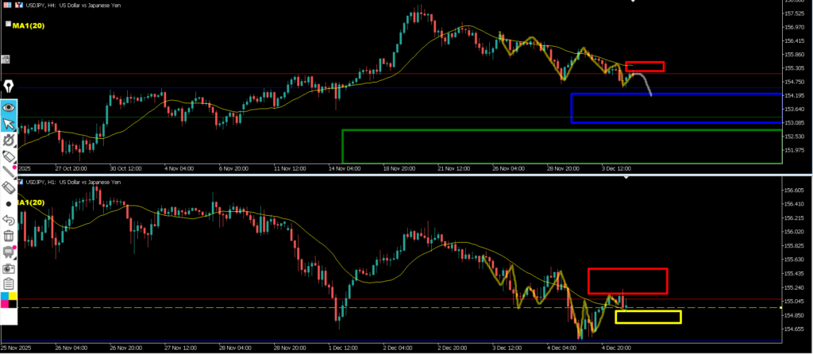
Task: Select the highlighter marker tool
Action: click(x=9, y=155)
